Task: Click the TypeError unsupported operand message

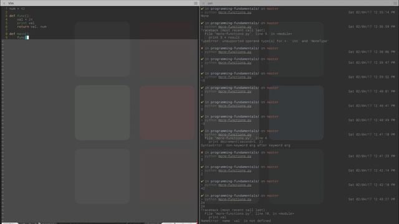Action: pyautogui.click(x=264, y=41)
